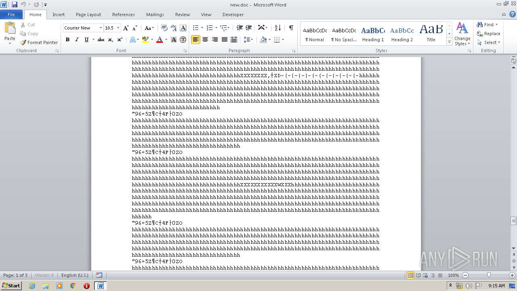
Task: Open Chrome from the taskbar
Action: coord(73,286)
